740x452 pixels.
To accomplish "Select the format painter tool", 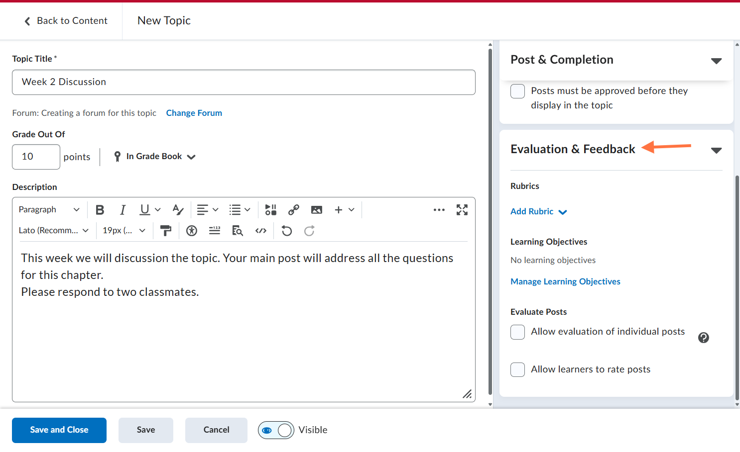I will coord(165,231).
